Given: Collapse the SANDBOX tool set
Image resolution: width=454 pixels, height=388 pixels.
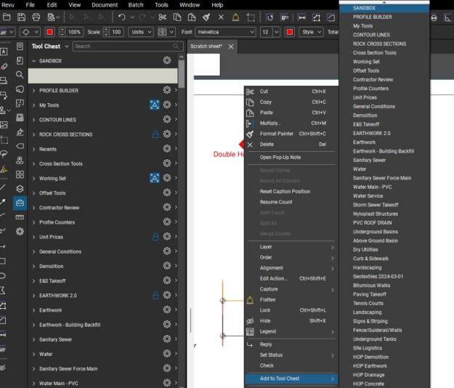Looking at the screenshot, I should 34,61.
